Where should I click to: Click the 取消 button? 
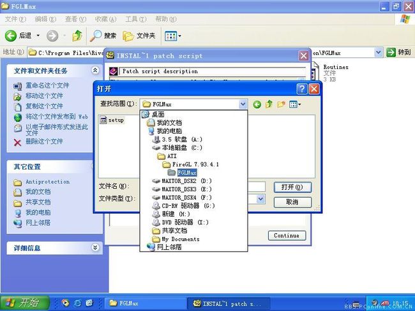tap(292, 202)
